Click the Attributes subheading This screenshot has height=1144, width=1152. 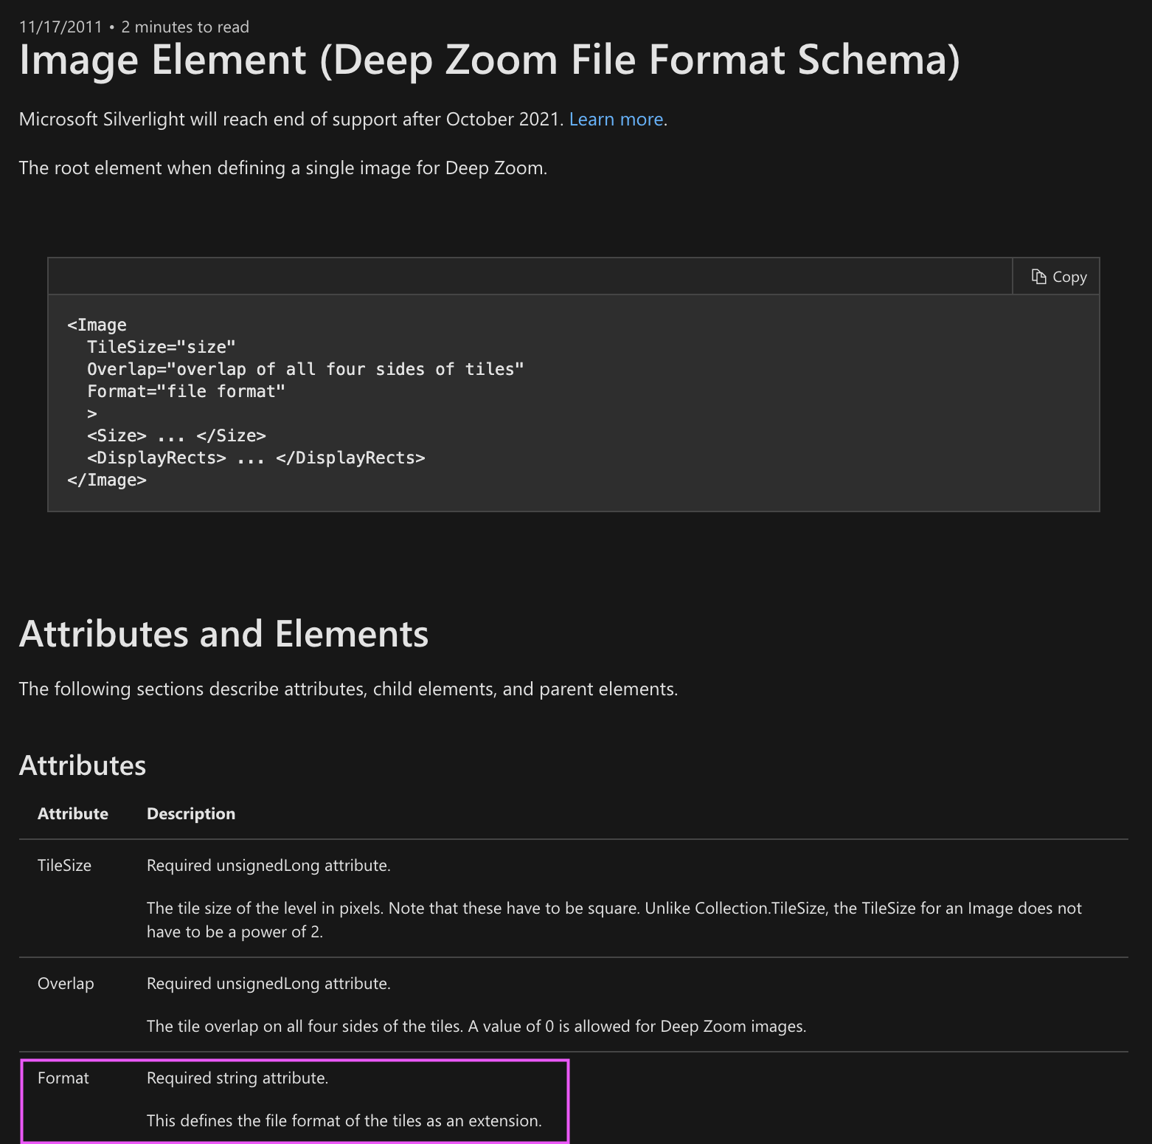[83, 765]
